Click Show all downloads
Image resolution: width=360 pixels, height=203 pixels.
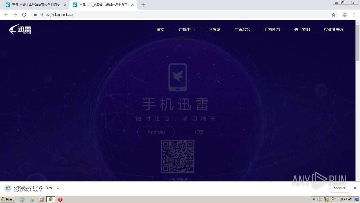click(340, 188)
